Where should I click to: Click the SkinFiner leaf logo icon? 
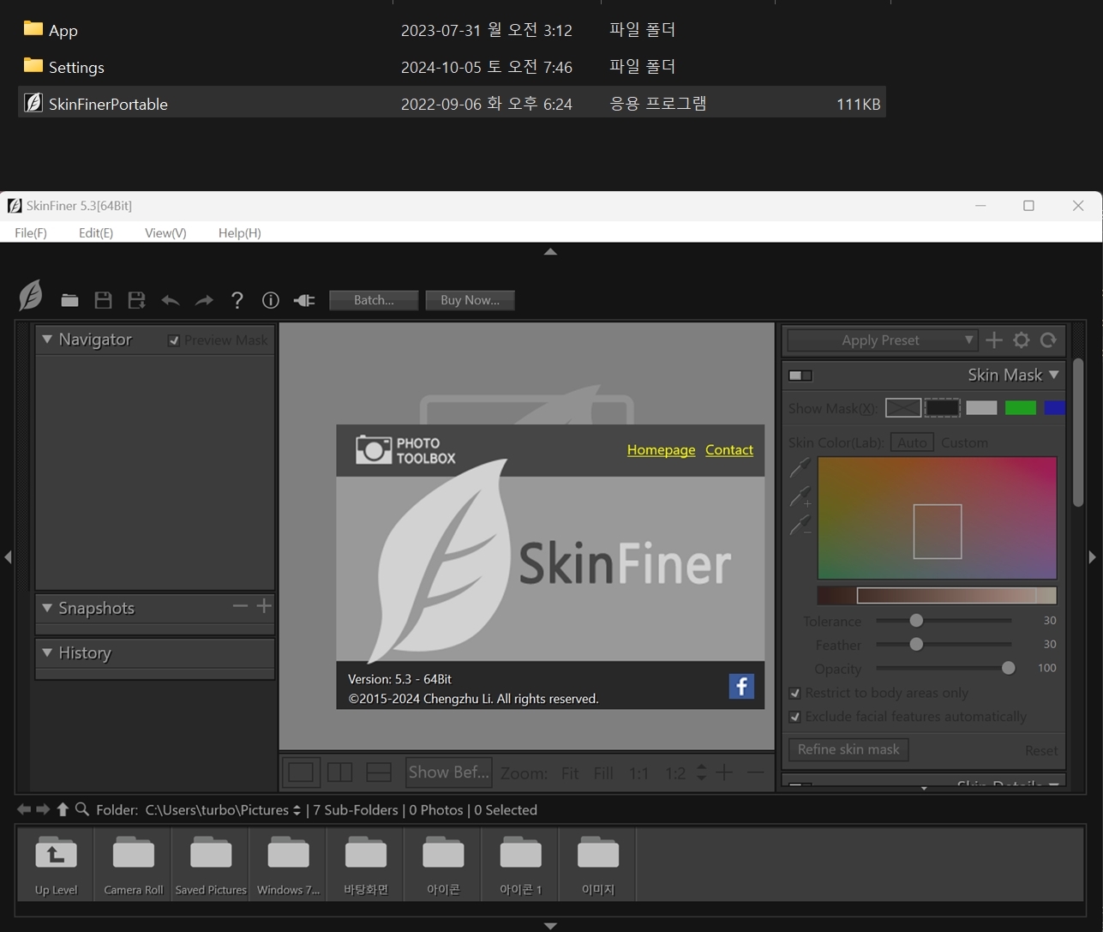pyautogui.click(x=31, y=296)
